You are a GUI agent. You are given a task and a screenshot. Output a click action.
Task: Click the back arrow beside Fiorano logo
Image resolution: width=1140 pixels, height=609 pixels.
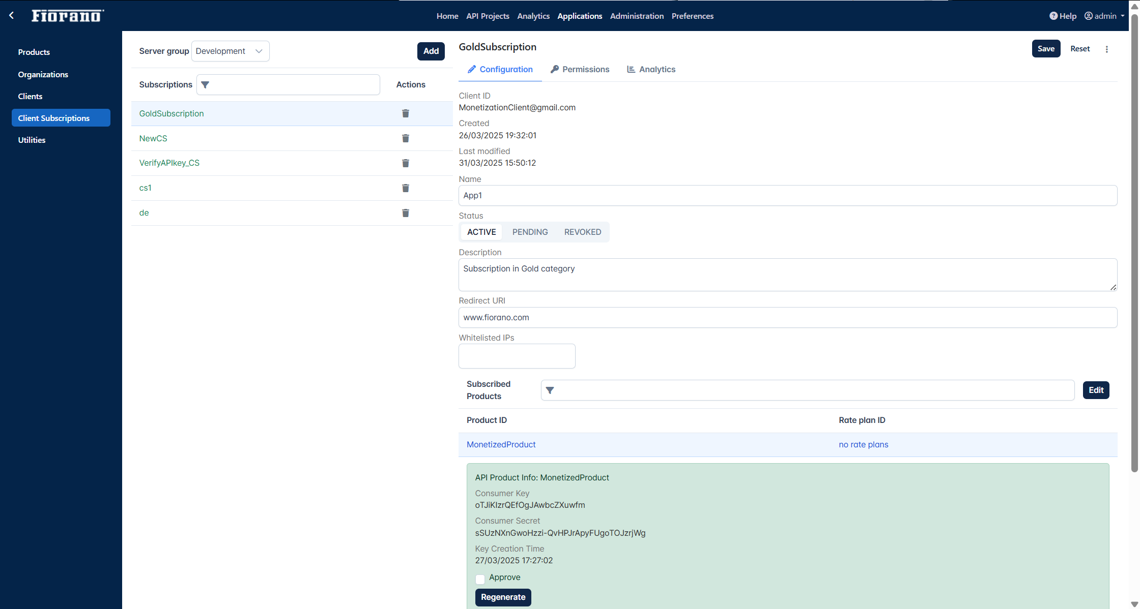(x=11, y=16)
